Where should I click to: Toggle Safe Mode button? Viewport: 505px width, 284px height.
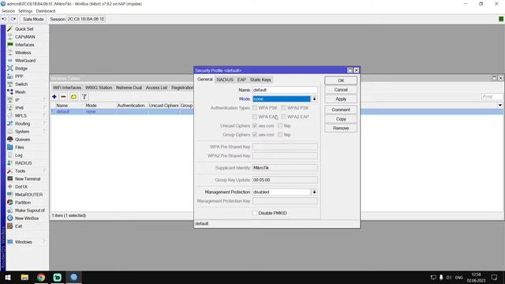(x=33, y=19)
